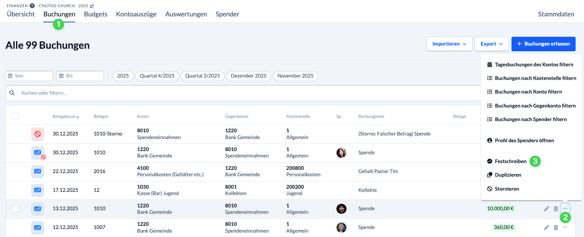Open the calendar icon in the Von date field
Viewport: 584px width, 237px height.
coord(10,76)
